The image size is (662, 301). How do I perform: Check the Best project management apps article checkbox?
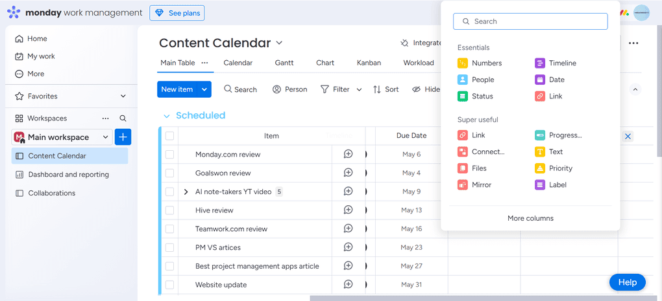click(x=169, y=266)
